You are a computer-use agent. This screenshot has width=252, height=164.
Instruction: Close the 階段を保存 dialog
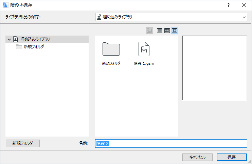[244, 5]
